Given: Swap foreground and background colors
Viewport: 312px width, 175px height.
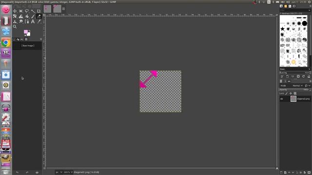Looking at the screenshot, I should pyautogui.click(x=29, y=31).
